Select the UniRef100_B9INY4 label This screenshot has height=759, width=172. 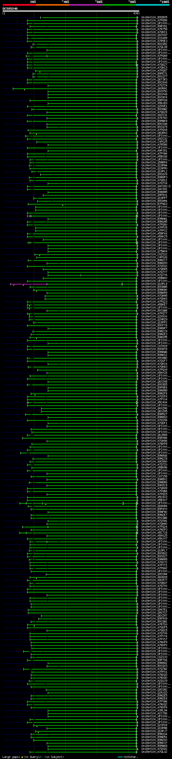(x=154, y=97)
